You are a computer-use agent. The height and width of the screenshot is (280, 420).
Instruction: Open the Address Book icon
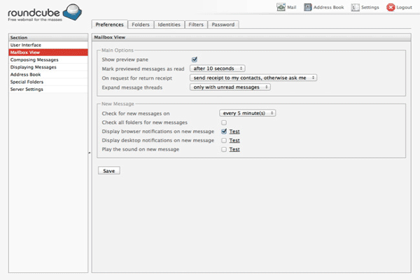(308, 8)
